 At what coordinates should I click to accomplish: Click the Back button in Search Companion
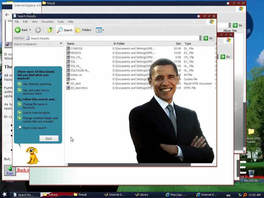[x=49, y=138]
